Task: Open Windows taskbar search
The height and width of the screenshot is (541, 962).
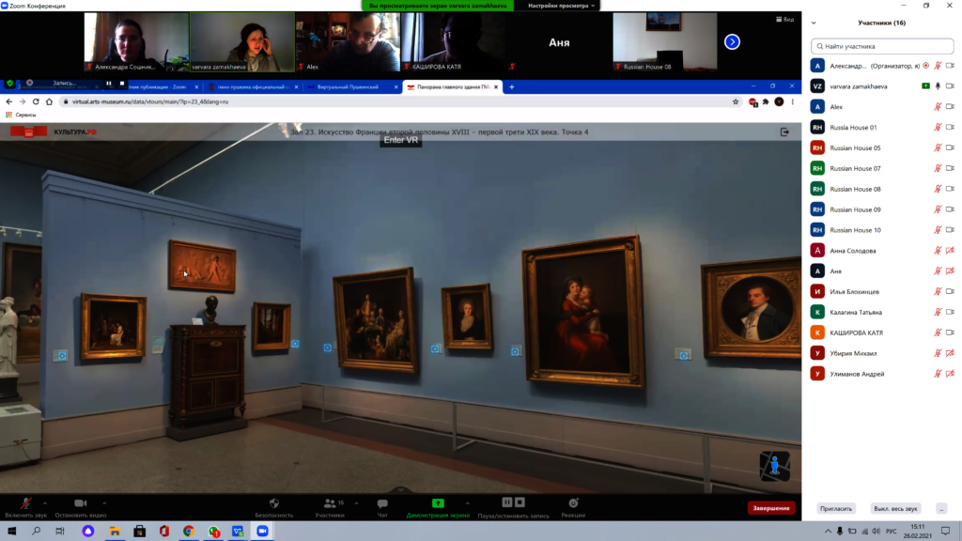Action: 37,532
